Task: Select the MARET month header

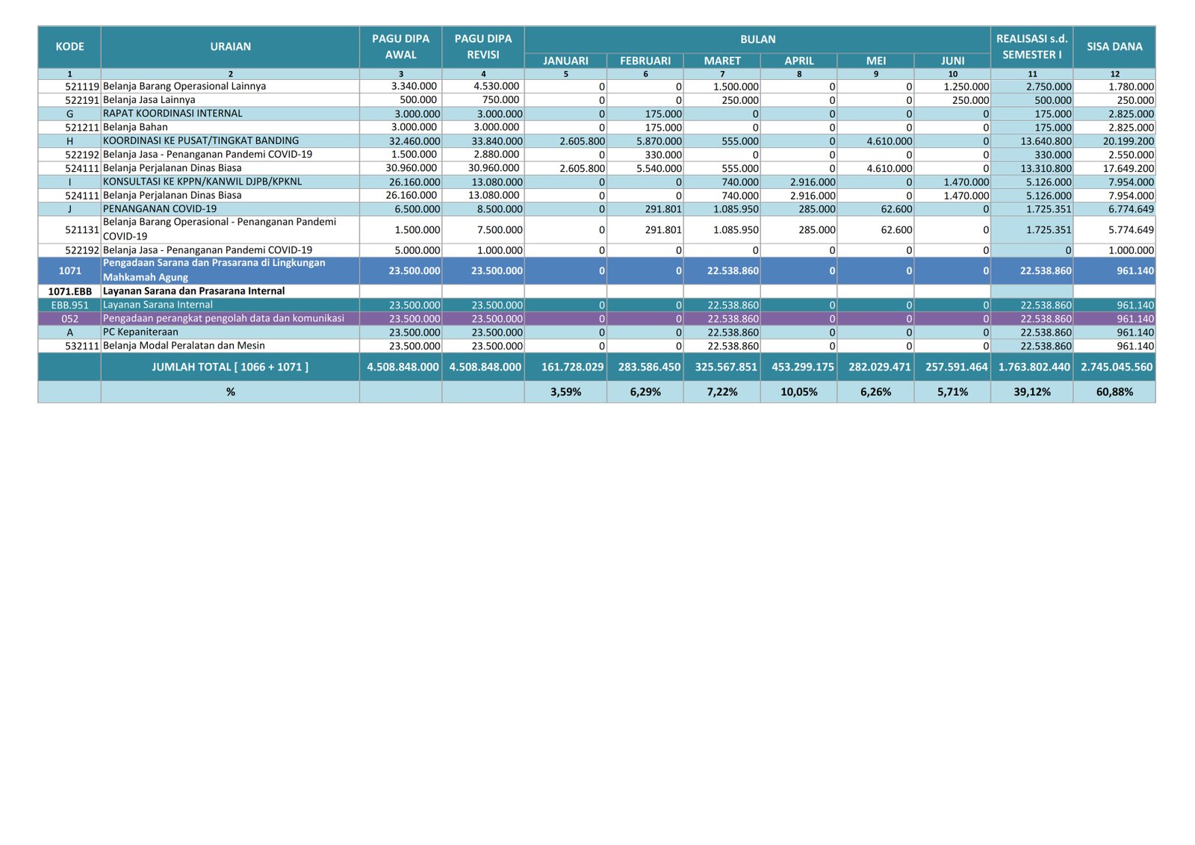Action: pos(722,61)
